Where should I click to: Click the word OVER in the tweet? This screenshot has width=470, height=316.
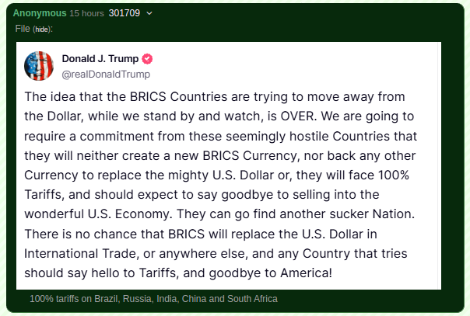click(298, 116)
